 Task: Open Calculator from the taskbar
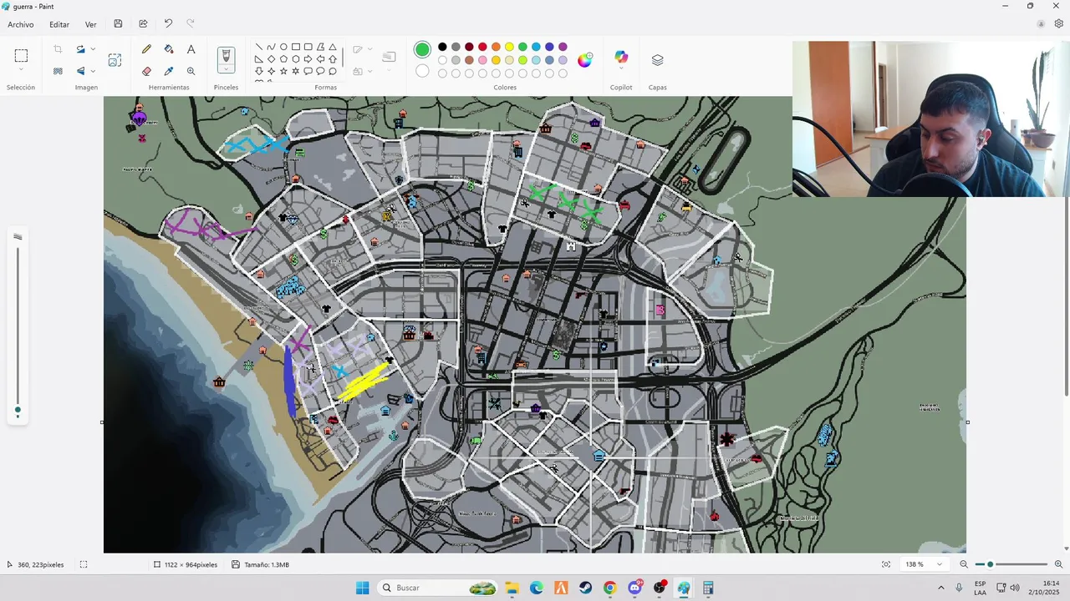point(708,588)
